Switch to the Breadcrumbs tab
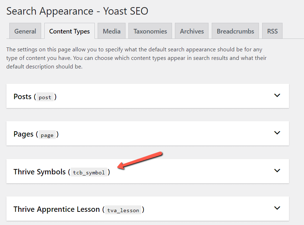Image resolution: width=304 pixels, height=225 pixels. pos(235,31)
